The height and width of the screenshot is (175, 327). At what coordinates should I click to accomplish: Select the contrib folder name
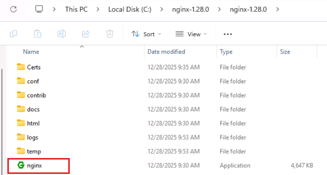tap(37, 95)
